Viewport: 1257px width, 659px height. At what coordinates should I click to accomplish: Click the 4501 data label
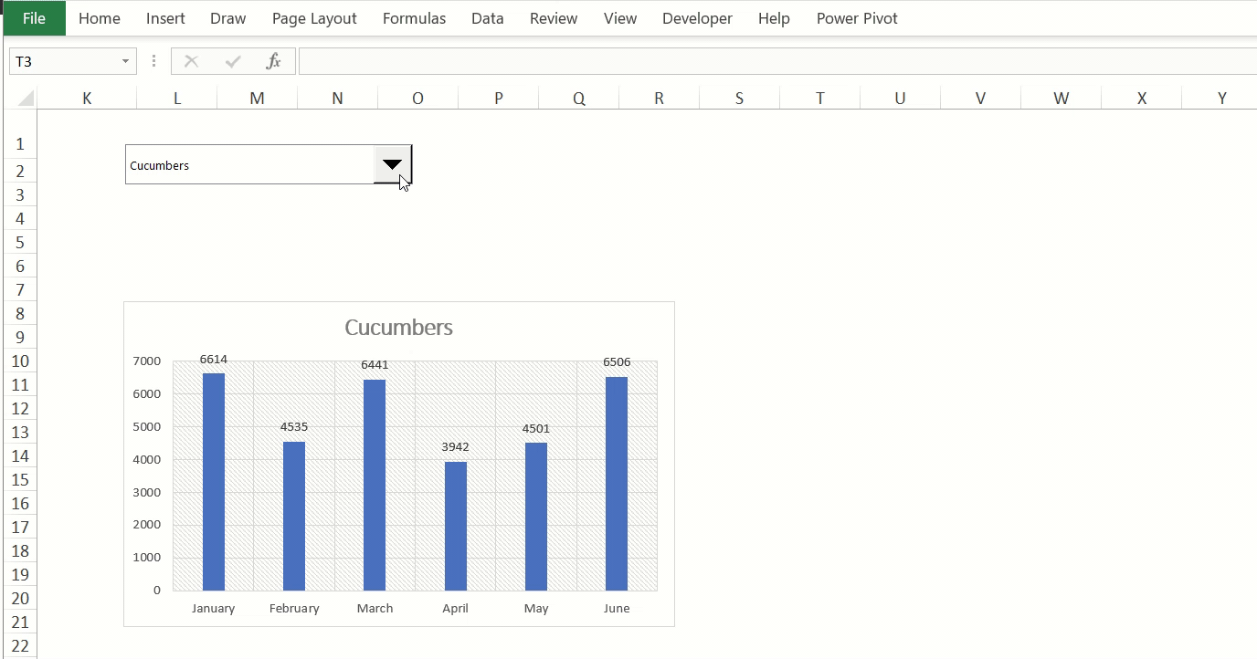[x=536, y=428]
